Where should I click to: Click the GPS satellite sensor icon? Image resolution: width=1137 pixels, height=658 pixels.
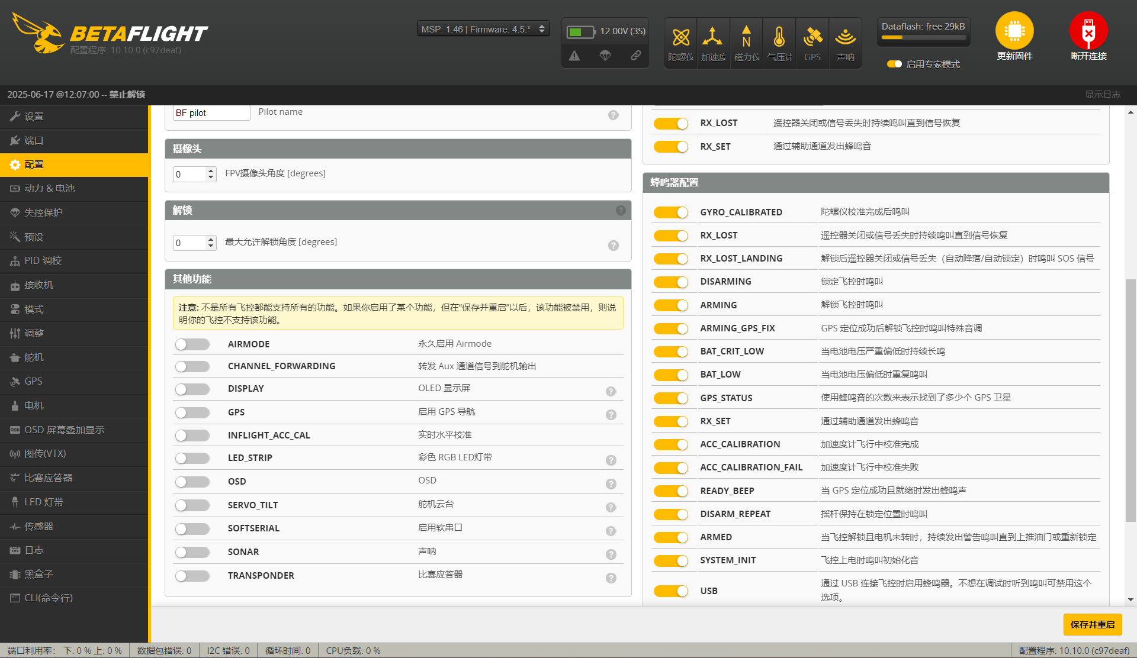coord(812,37)
